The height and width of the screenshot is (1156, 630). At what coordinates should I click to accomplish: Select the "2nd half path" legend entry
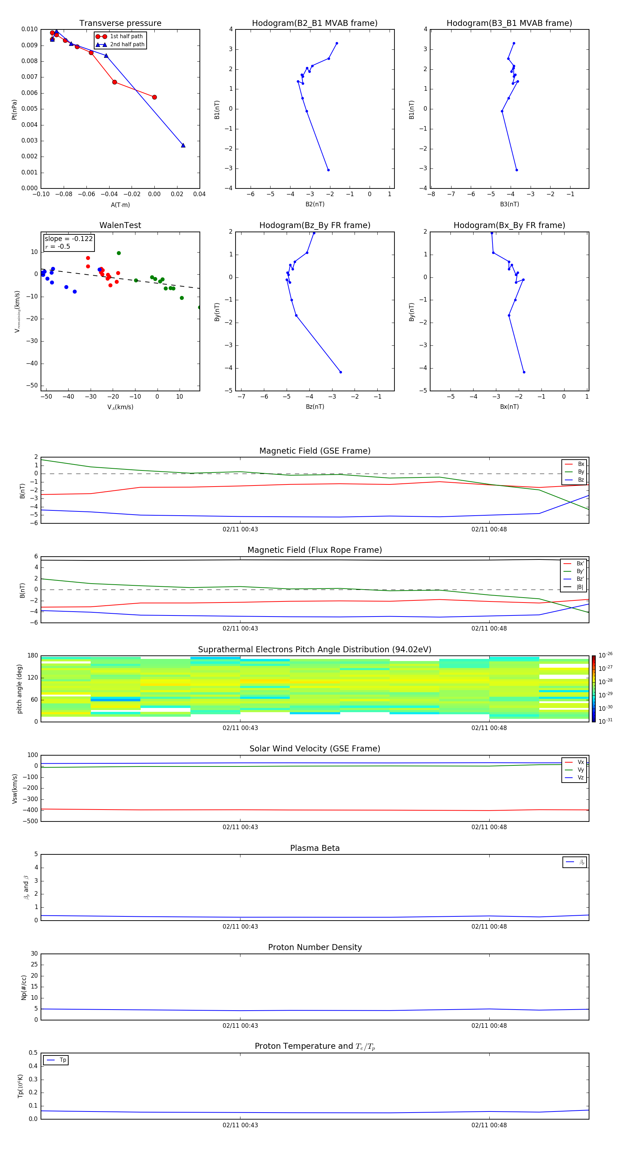coord(120,44)
